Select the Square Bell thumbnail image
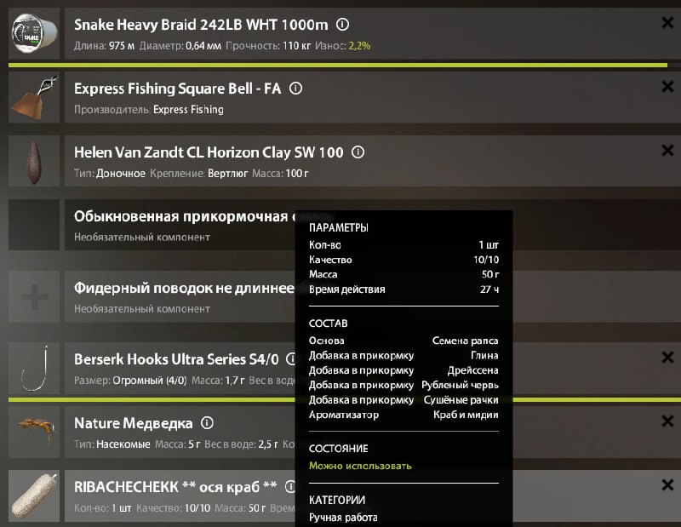681x527 pixels. pos(34,97)
